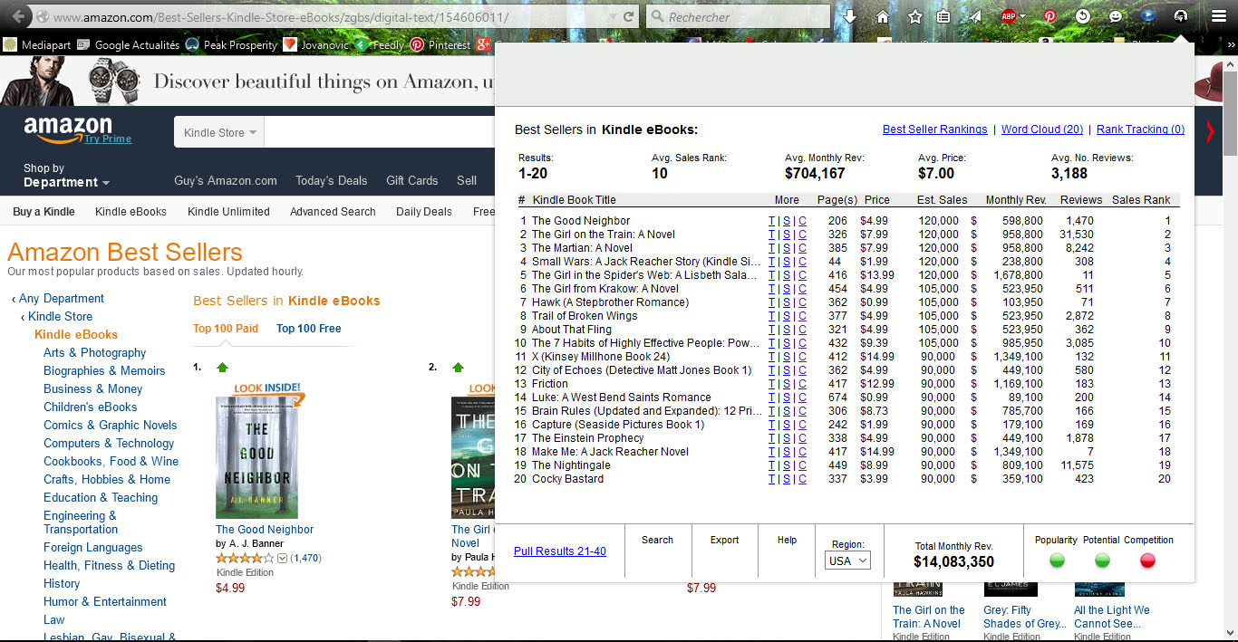Switch to the Top 100 Paid tab
This screenshot has height=642, width=1238.
[x=226, y=329]
